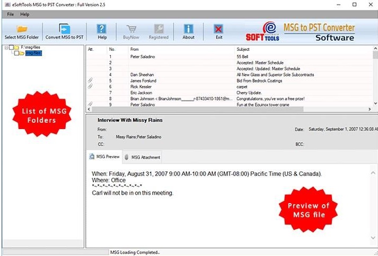This screenshot has width=378, height=256.
Task: Select Dan Sheehan email row
Action: pos(230,75)
